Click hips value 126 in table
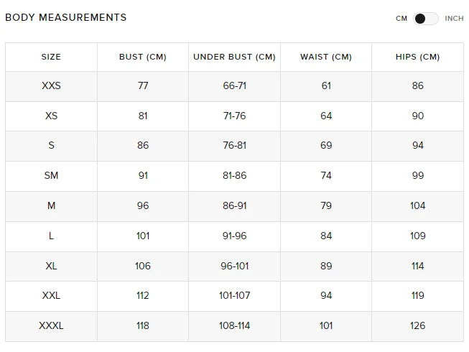Screen dimensions: 469x352 417,325
